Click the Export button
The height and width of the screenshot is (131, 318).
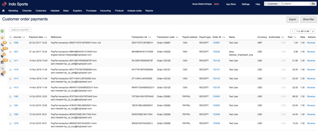click(292, 19)
